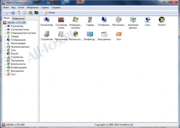This screenshot has width=180, height=128.
Task: Select Конфигурация in the tree
Action: click(x=19, y=67)
